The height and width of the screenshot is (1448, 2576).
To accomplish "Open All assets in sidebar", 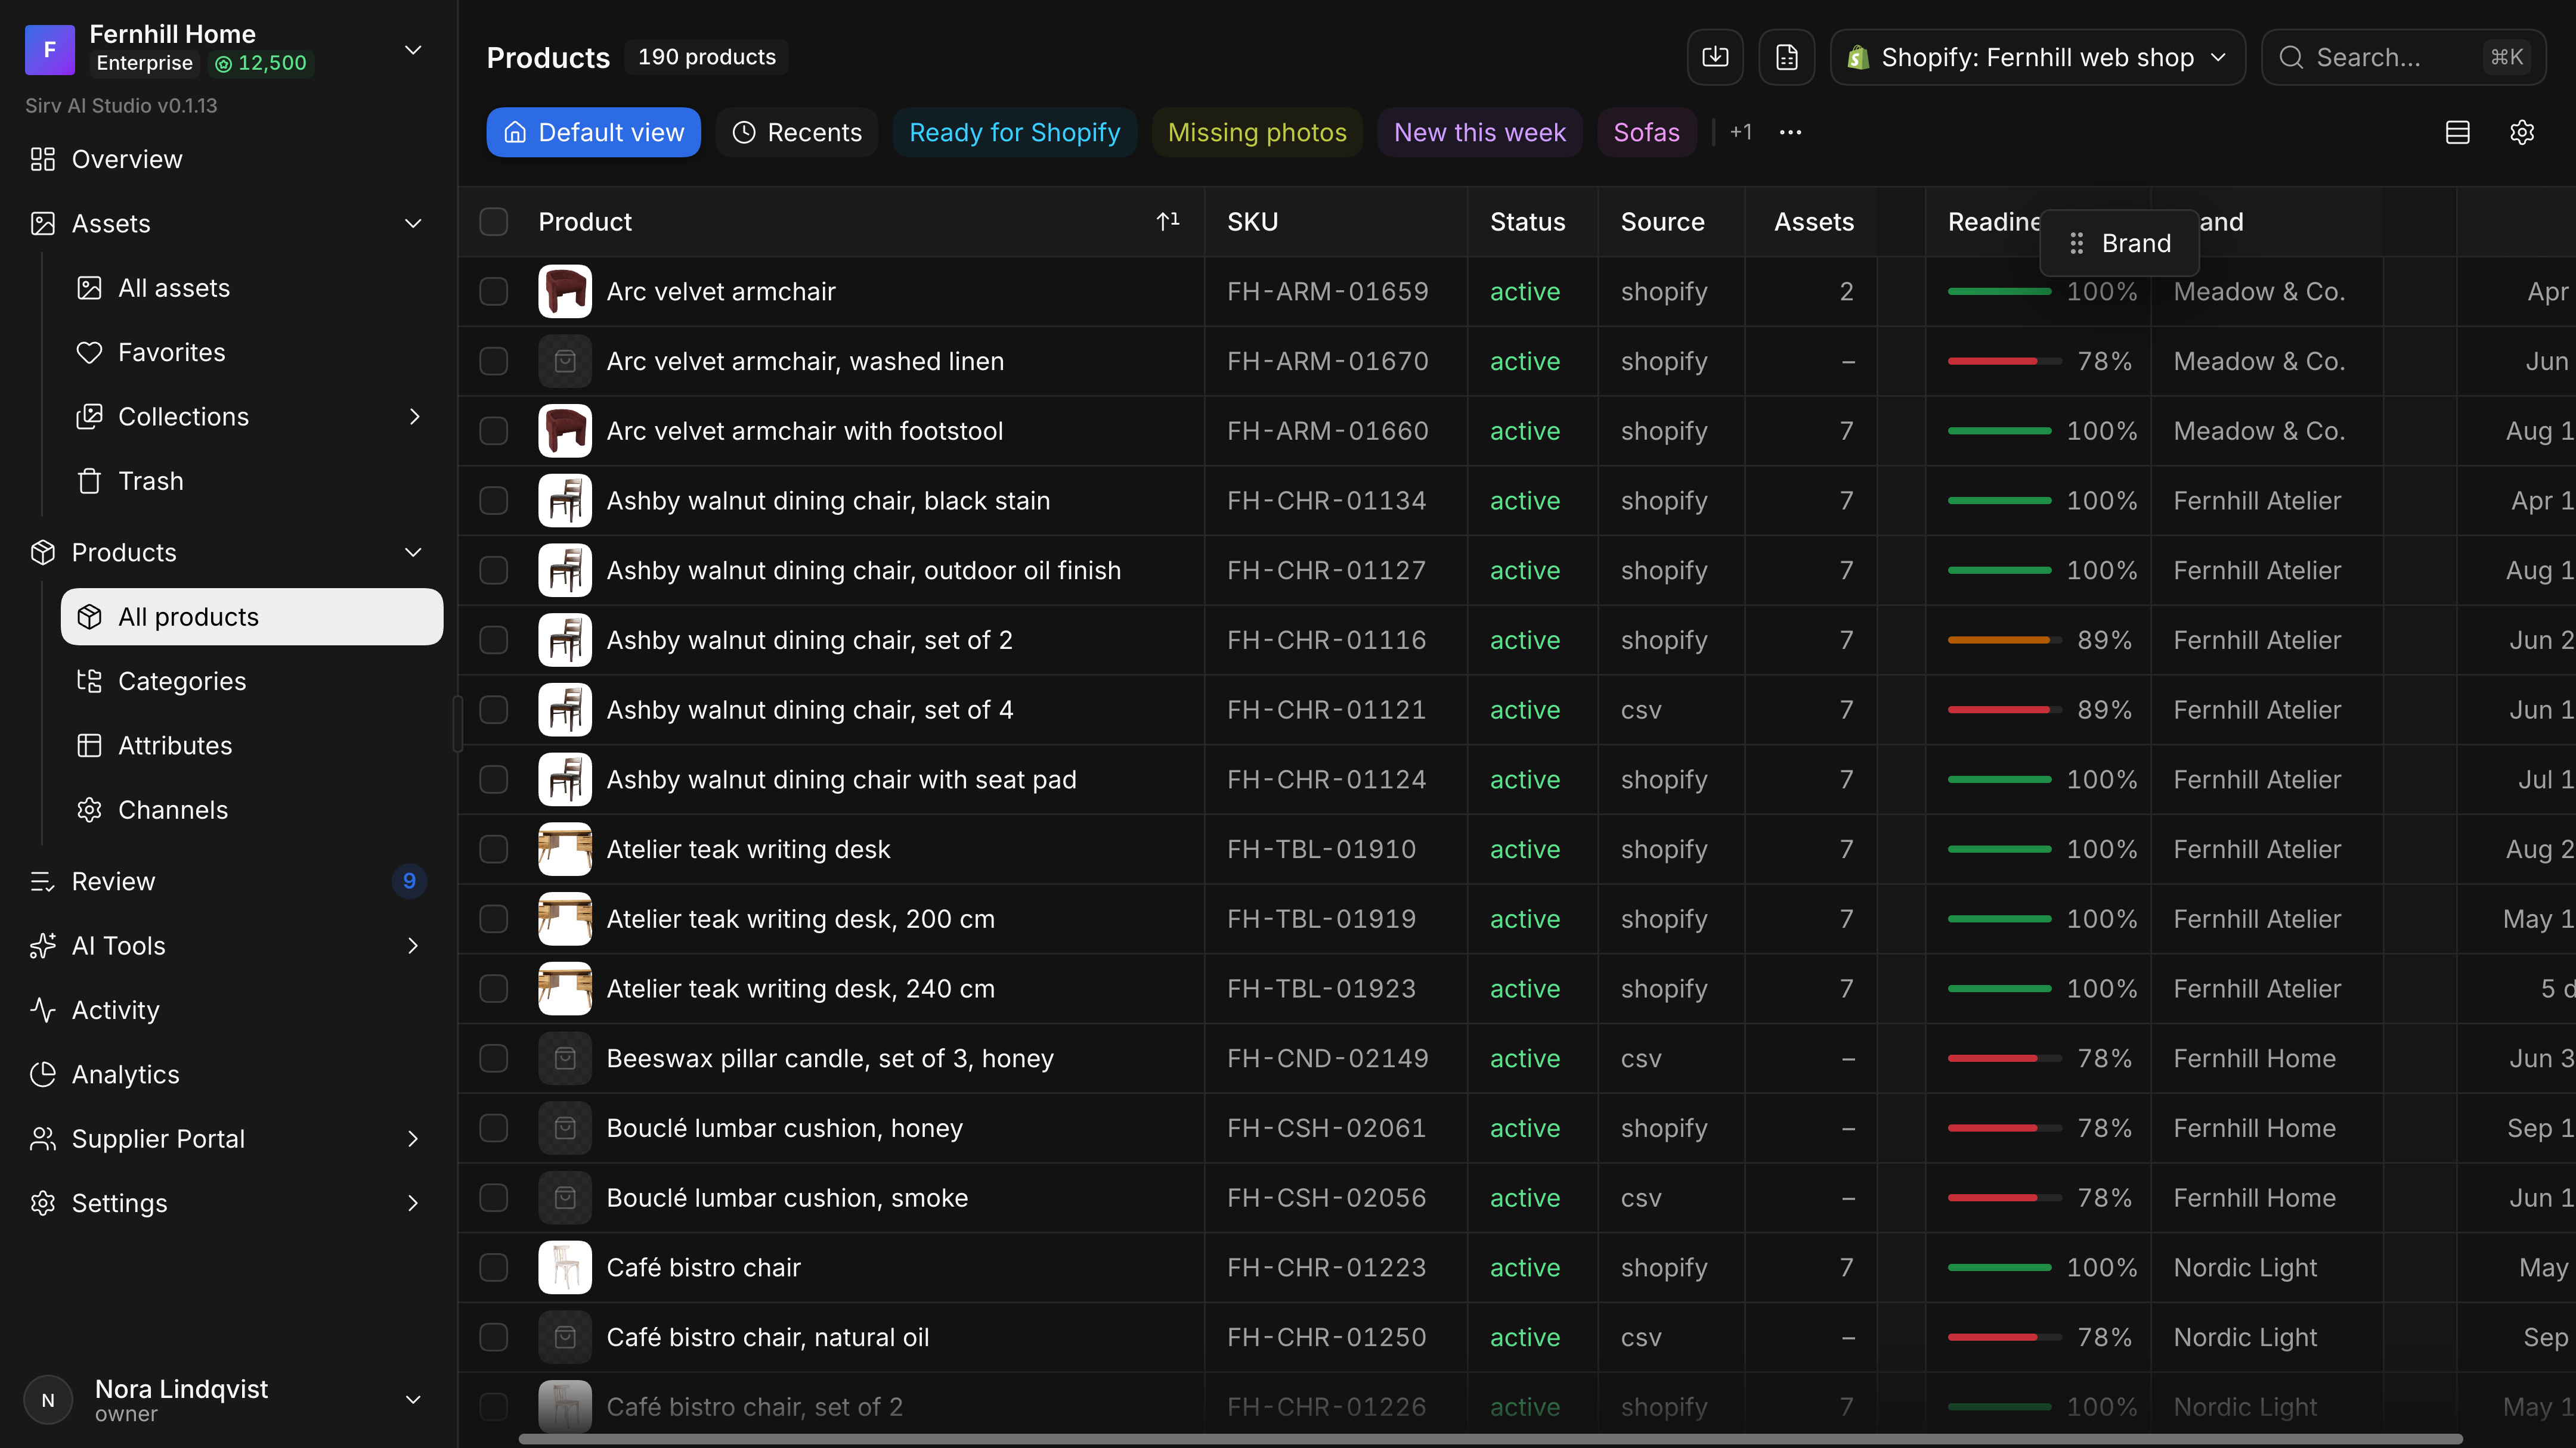I will coord(252,288).
